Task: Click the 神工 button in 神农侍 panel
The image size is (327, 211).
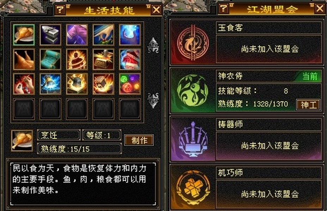Action: click(x=308, y=105)
